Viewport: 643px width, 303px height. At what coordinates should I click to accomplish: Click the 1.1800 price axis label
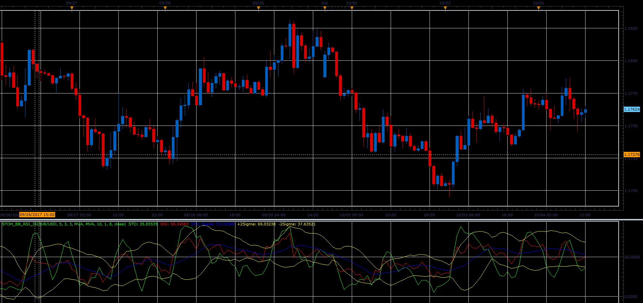[x=631, y=61]
